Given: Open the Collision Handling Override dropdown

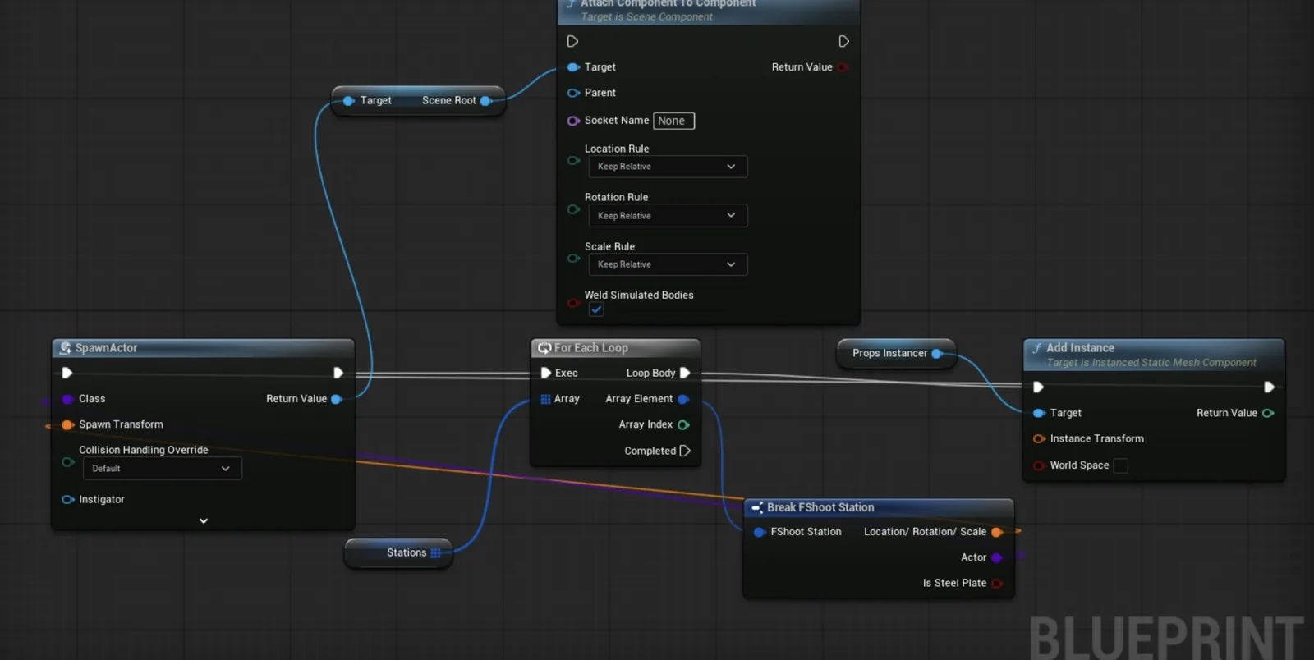Looking at the screenshot, I should point(163,469).
